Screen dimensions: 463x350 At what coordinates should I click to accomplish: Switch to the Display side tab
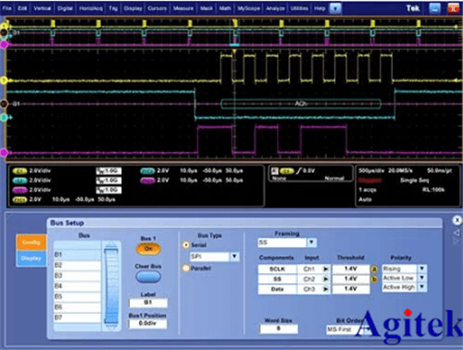pyautogui.click(x=31, y=258)
